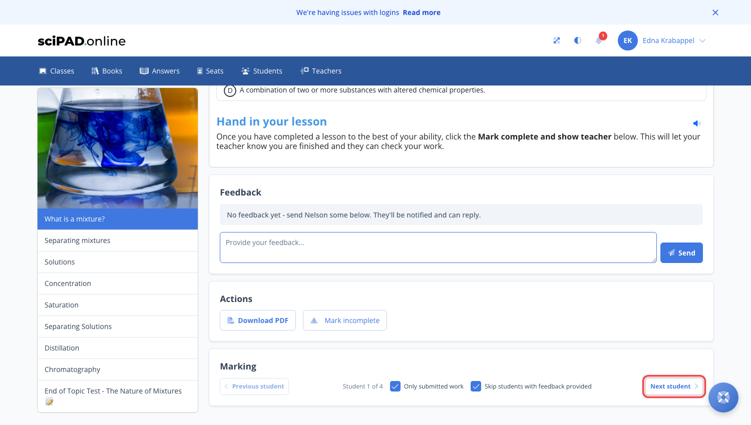Toggle dark mode contrast icon

[x=577, y=40]
